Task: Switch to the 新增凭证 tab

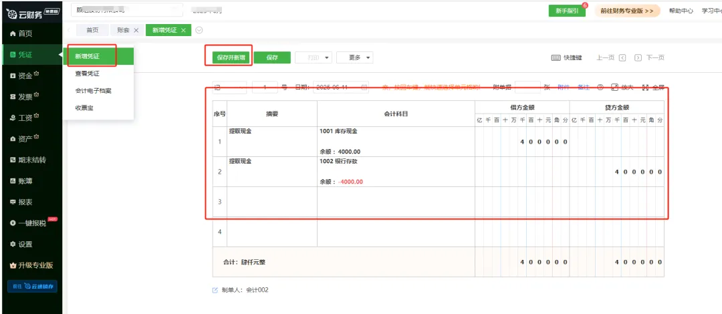Action: (x=164, y=30)
